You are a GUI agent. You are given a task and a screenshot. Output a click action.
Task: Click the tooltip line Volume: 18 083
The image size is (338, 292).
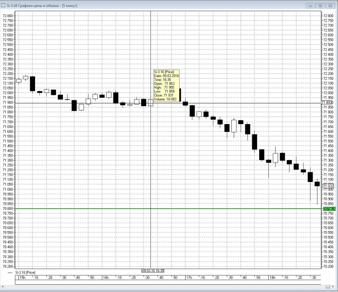[165, 99]
